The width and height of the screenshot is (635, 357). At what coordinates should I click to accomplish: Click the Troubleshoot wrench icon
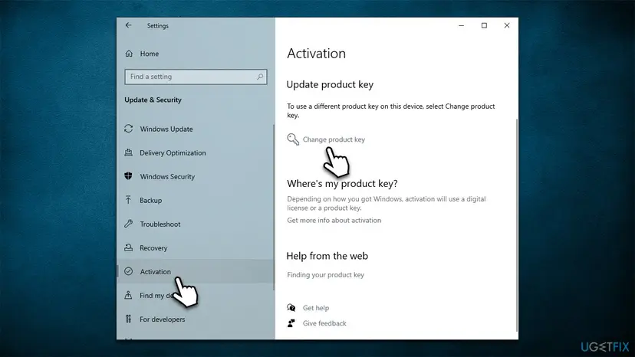click(128, 224)
